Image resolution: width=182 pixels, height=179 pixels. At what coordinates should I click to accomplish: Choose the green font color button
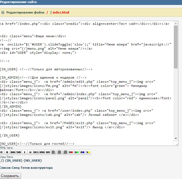click(77, 152)
